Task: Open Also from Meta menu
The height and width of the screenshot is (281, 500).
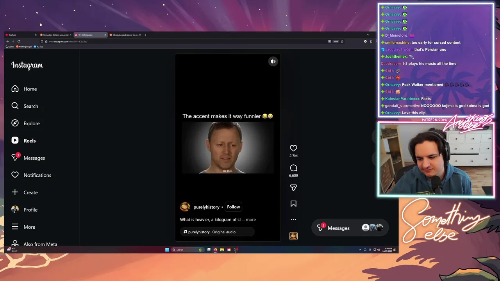Action: click(34, 244)
